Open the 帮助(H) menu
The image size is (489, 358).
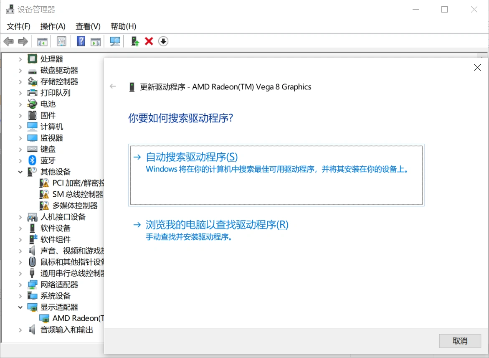pyautogui.click(x=123, y=26)
